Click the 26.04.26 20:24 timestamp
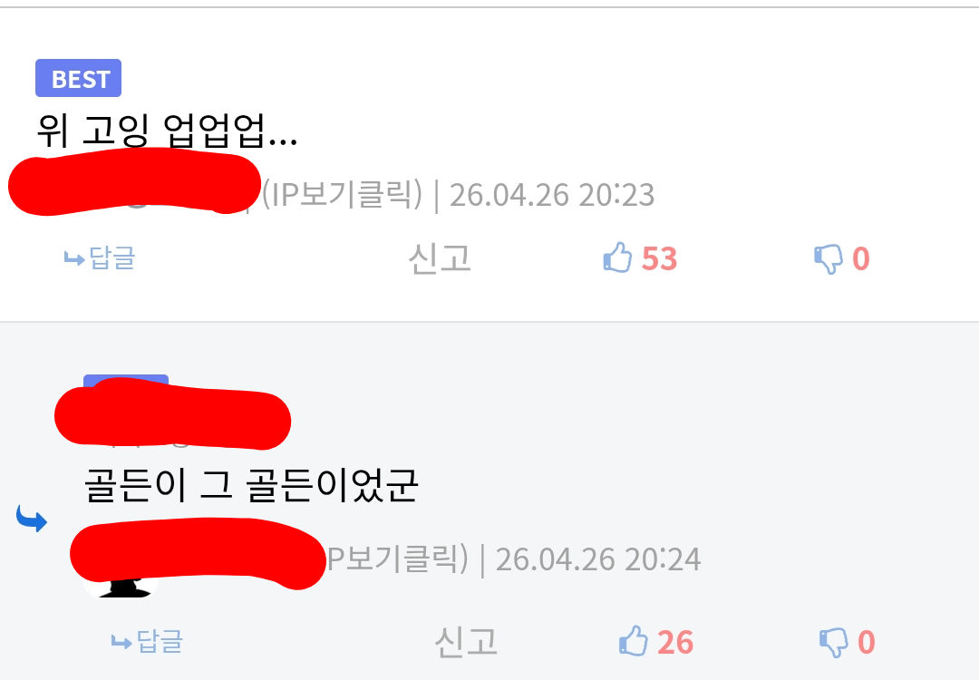Screen dimensions: 979x680 (x=598, y=559)
